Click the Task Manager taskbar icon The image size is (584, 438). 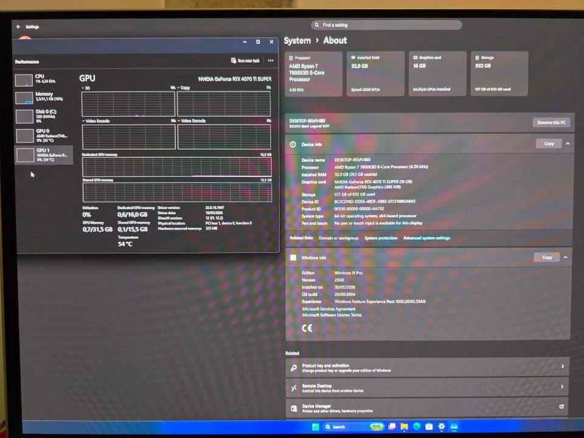(454, 427)
